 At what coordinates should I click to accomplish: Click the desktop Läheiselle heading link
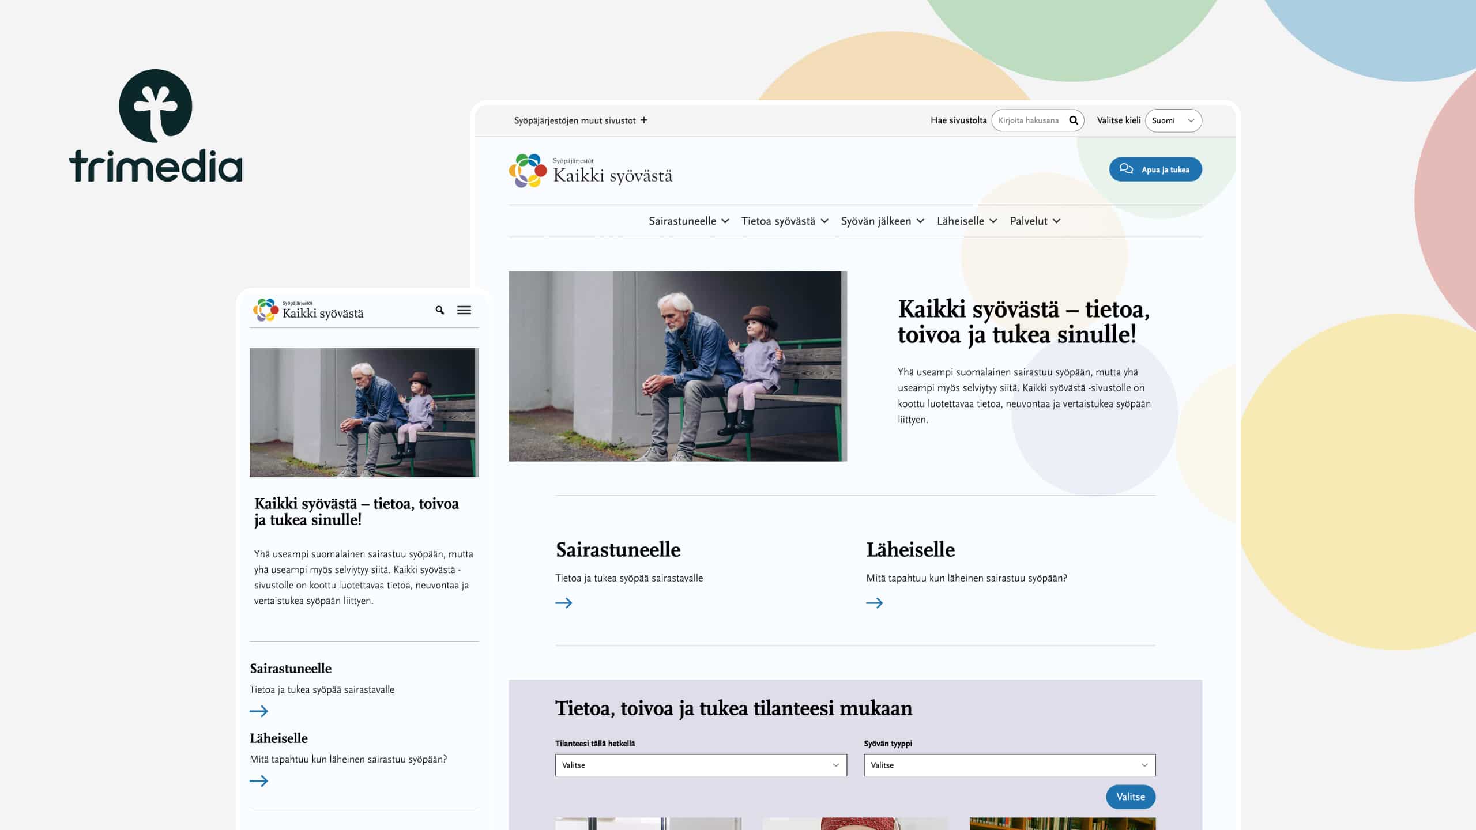click(x=910, y=550)
